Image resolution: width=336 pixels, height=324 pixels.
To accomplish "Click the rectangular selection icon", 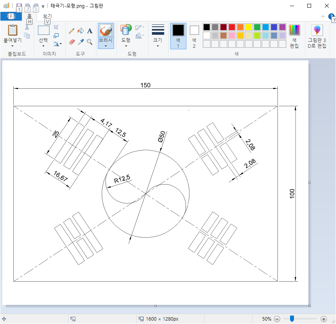I will click(44, 30).
